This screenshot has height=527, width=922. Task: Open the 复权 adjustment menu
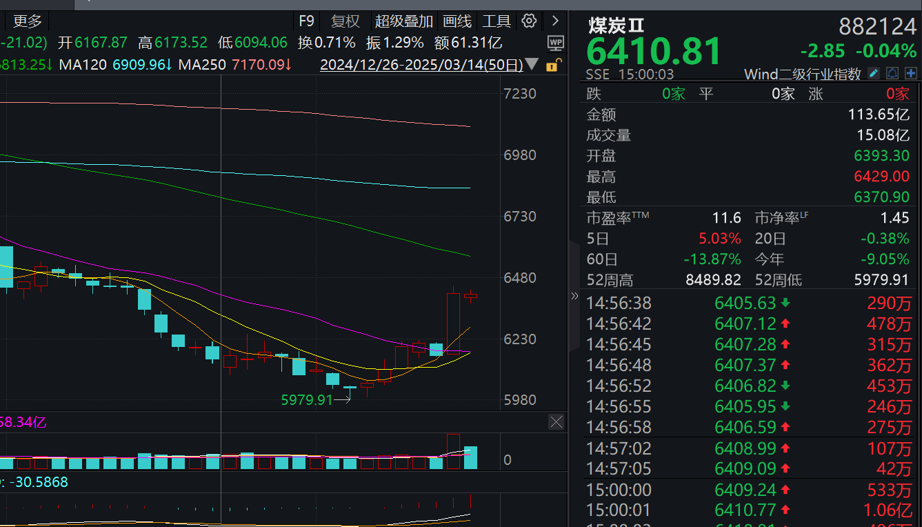click(x=345, y=21)
